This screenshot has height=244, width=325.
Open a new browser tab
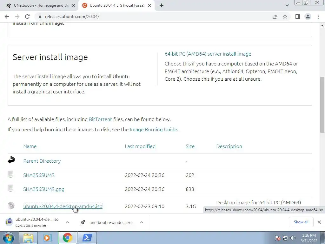point(162,6)
